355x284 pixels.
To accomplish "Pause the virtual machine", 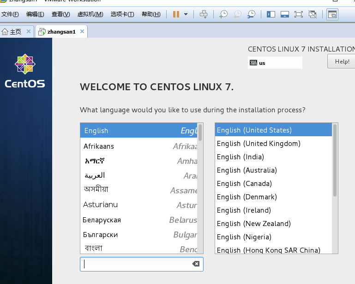I will pyautogui.click(x=176, y=14).
